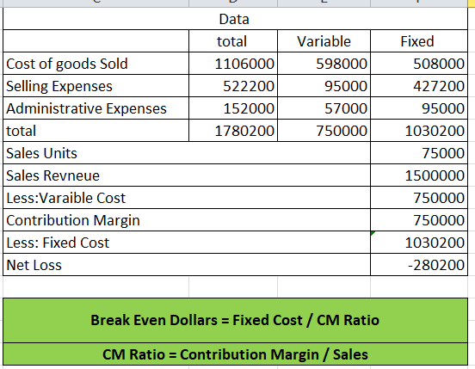Select the CM Ratio formula cell
Viewport: 475px width, 369px height.
235,354
